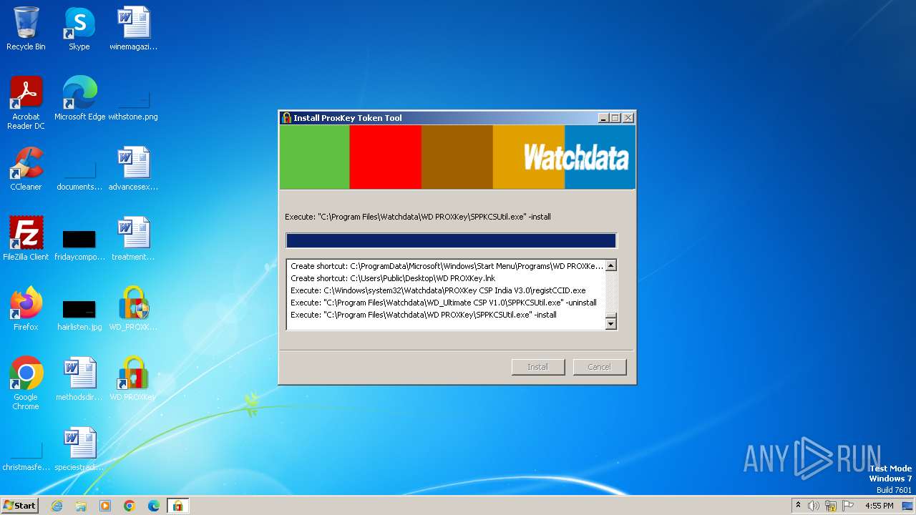Open Chrome from the taskbar

[x=130, y=506]
